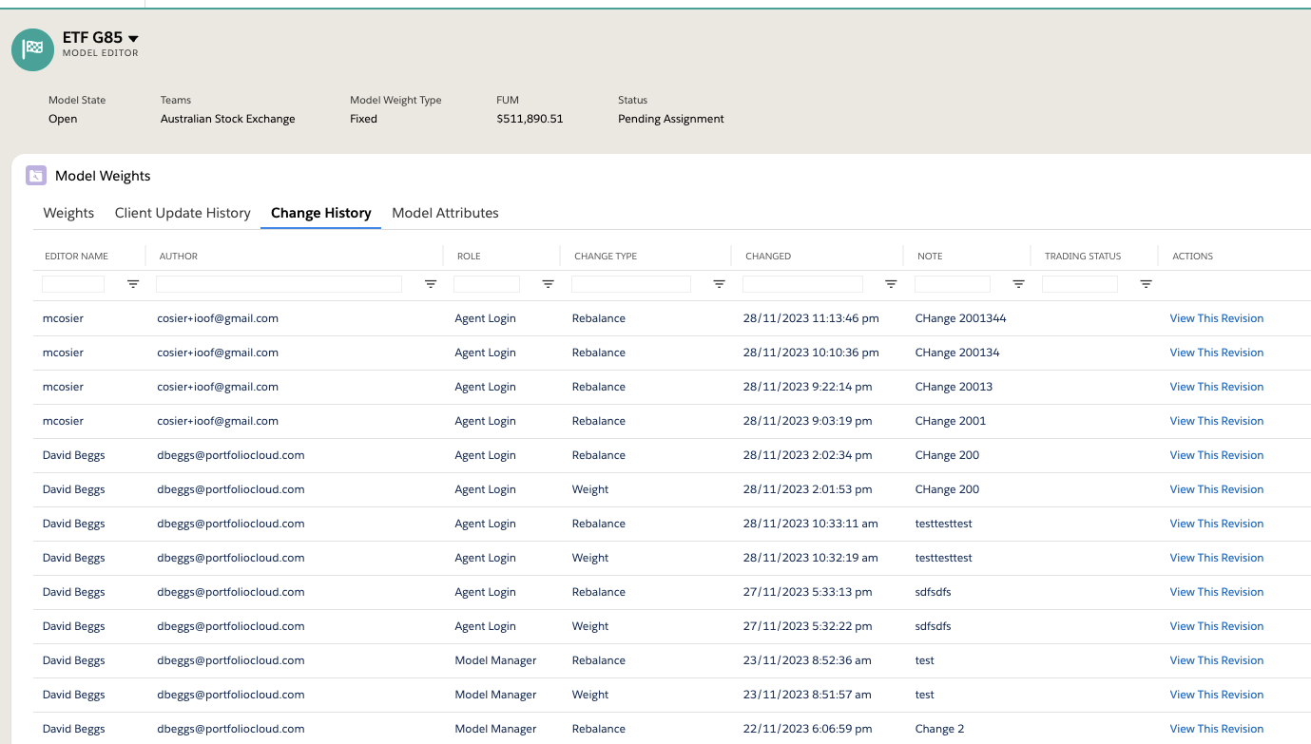Switch to the Model Attributes tab
This screenshot has height=744, width=1311.
point(445,213)
